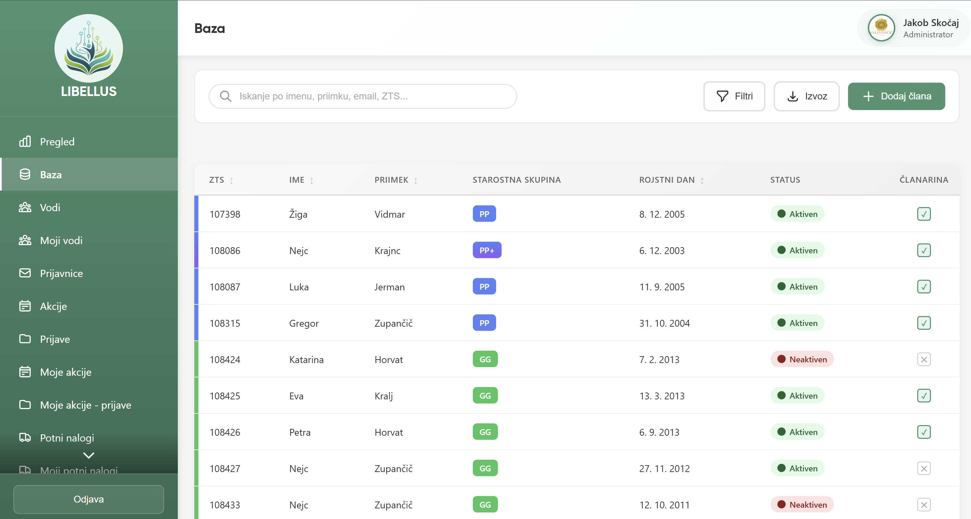This screenshot has height=519, width=971.
Task: Click the Izvoz export button
Action: pos(806,96)
